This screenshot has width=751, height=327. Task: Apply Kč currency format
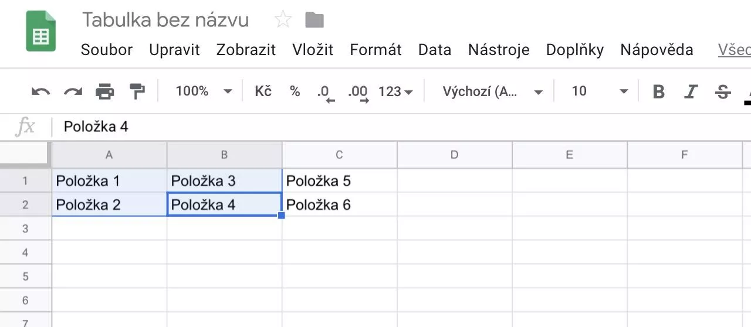(263, 91)
